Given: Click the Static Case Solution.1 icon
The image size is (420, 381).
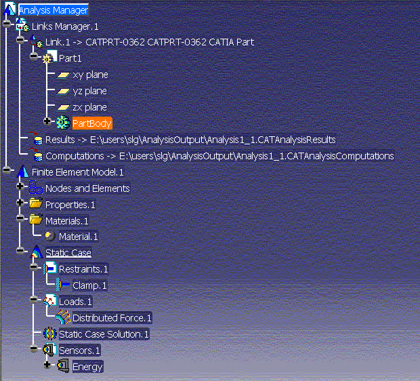Looking at the screenshot, I should [x=49, y=334].
